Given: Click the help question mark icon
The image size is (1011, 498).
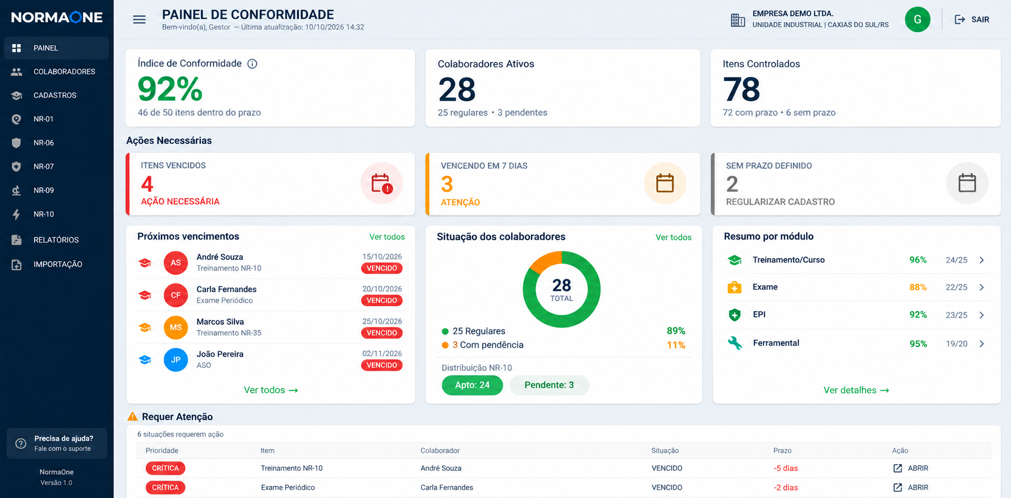Looking at the screenshot, I should pyautogui.click(x=21, y=444).
